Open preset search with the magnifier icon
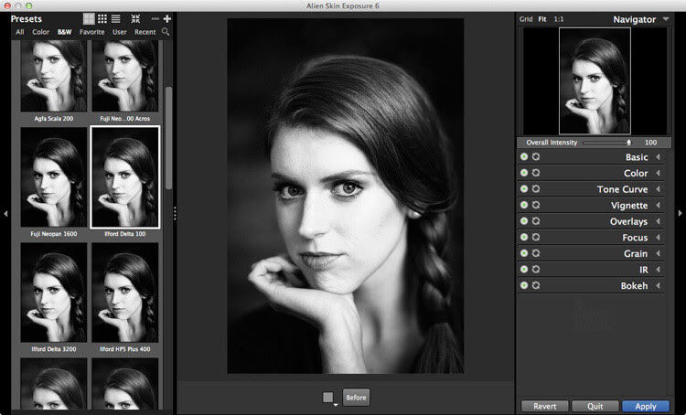This screenshot has width=686, height=415. click(x=166, y=32)
